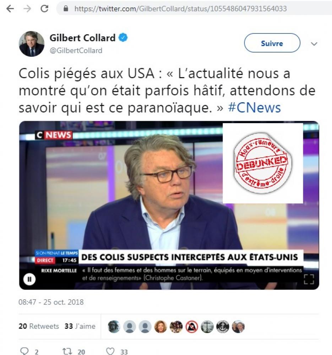Image resolution: width=332 pixels, height=355 pixels.
Task: Reply using the speech bubble icon
Action: click(24, 351)
